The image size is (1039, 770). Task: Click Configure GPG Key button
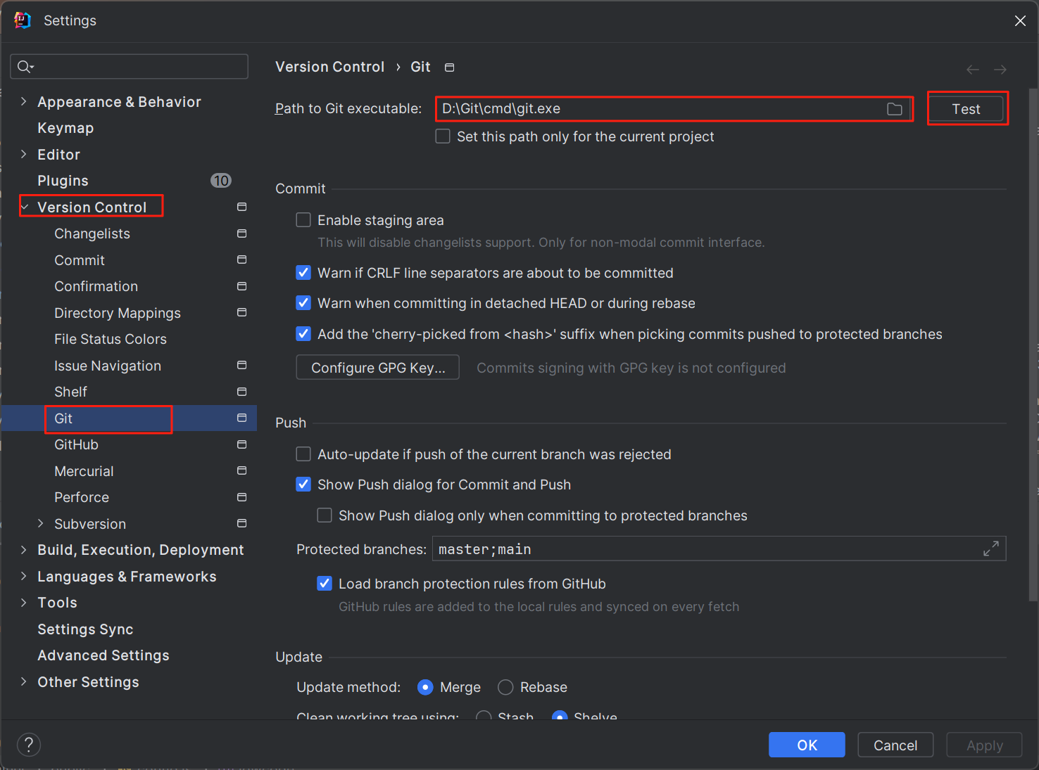pos(378,367)
